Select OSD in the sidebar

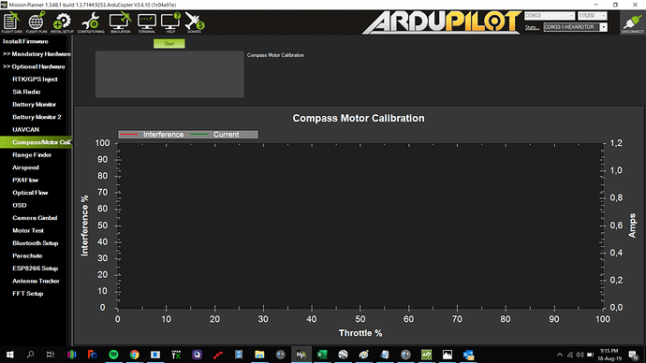point(20,206)
